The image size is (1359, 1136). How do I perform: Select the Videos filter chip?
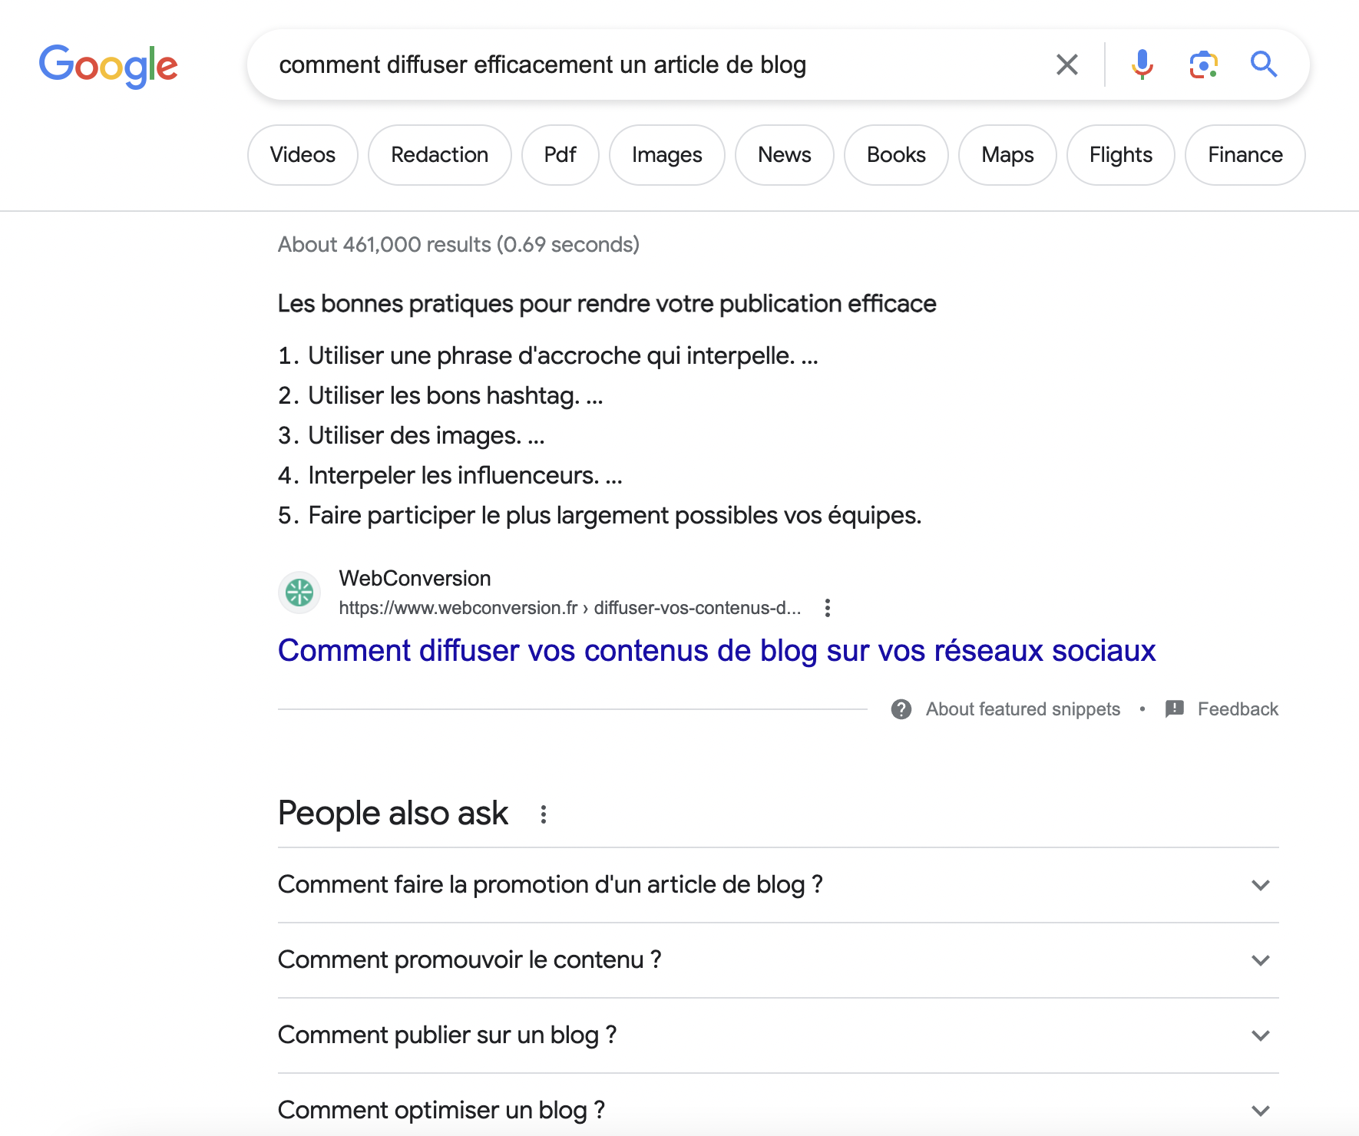[302, 154]
